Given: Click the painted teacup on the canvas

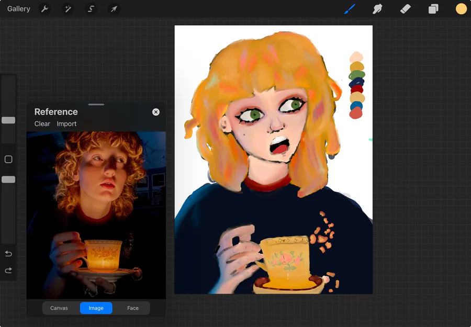Looking at the screenshot, I should 286,263.
